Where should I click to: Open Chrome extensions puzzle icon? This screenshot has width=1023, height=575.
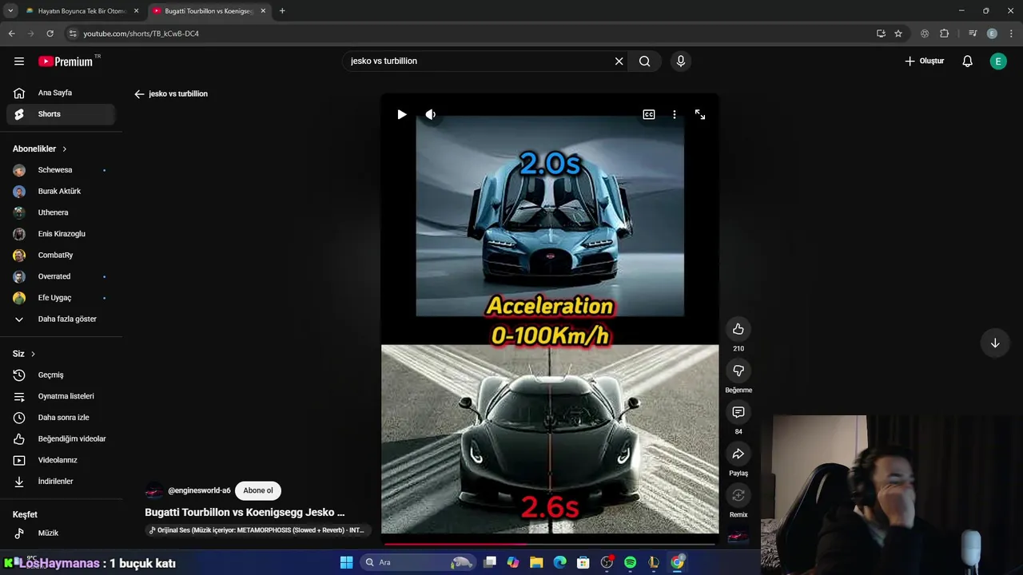point(945,34)
